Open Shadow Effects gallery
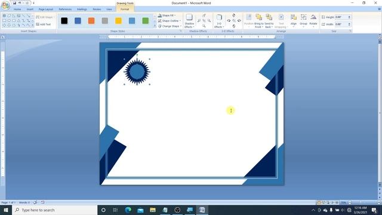Image resolution: width=382 pixels, height=215 pixels. tap(189, 21)
